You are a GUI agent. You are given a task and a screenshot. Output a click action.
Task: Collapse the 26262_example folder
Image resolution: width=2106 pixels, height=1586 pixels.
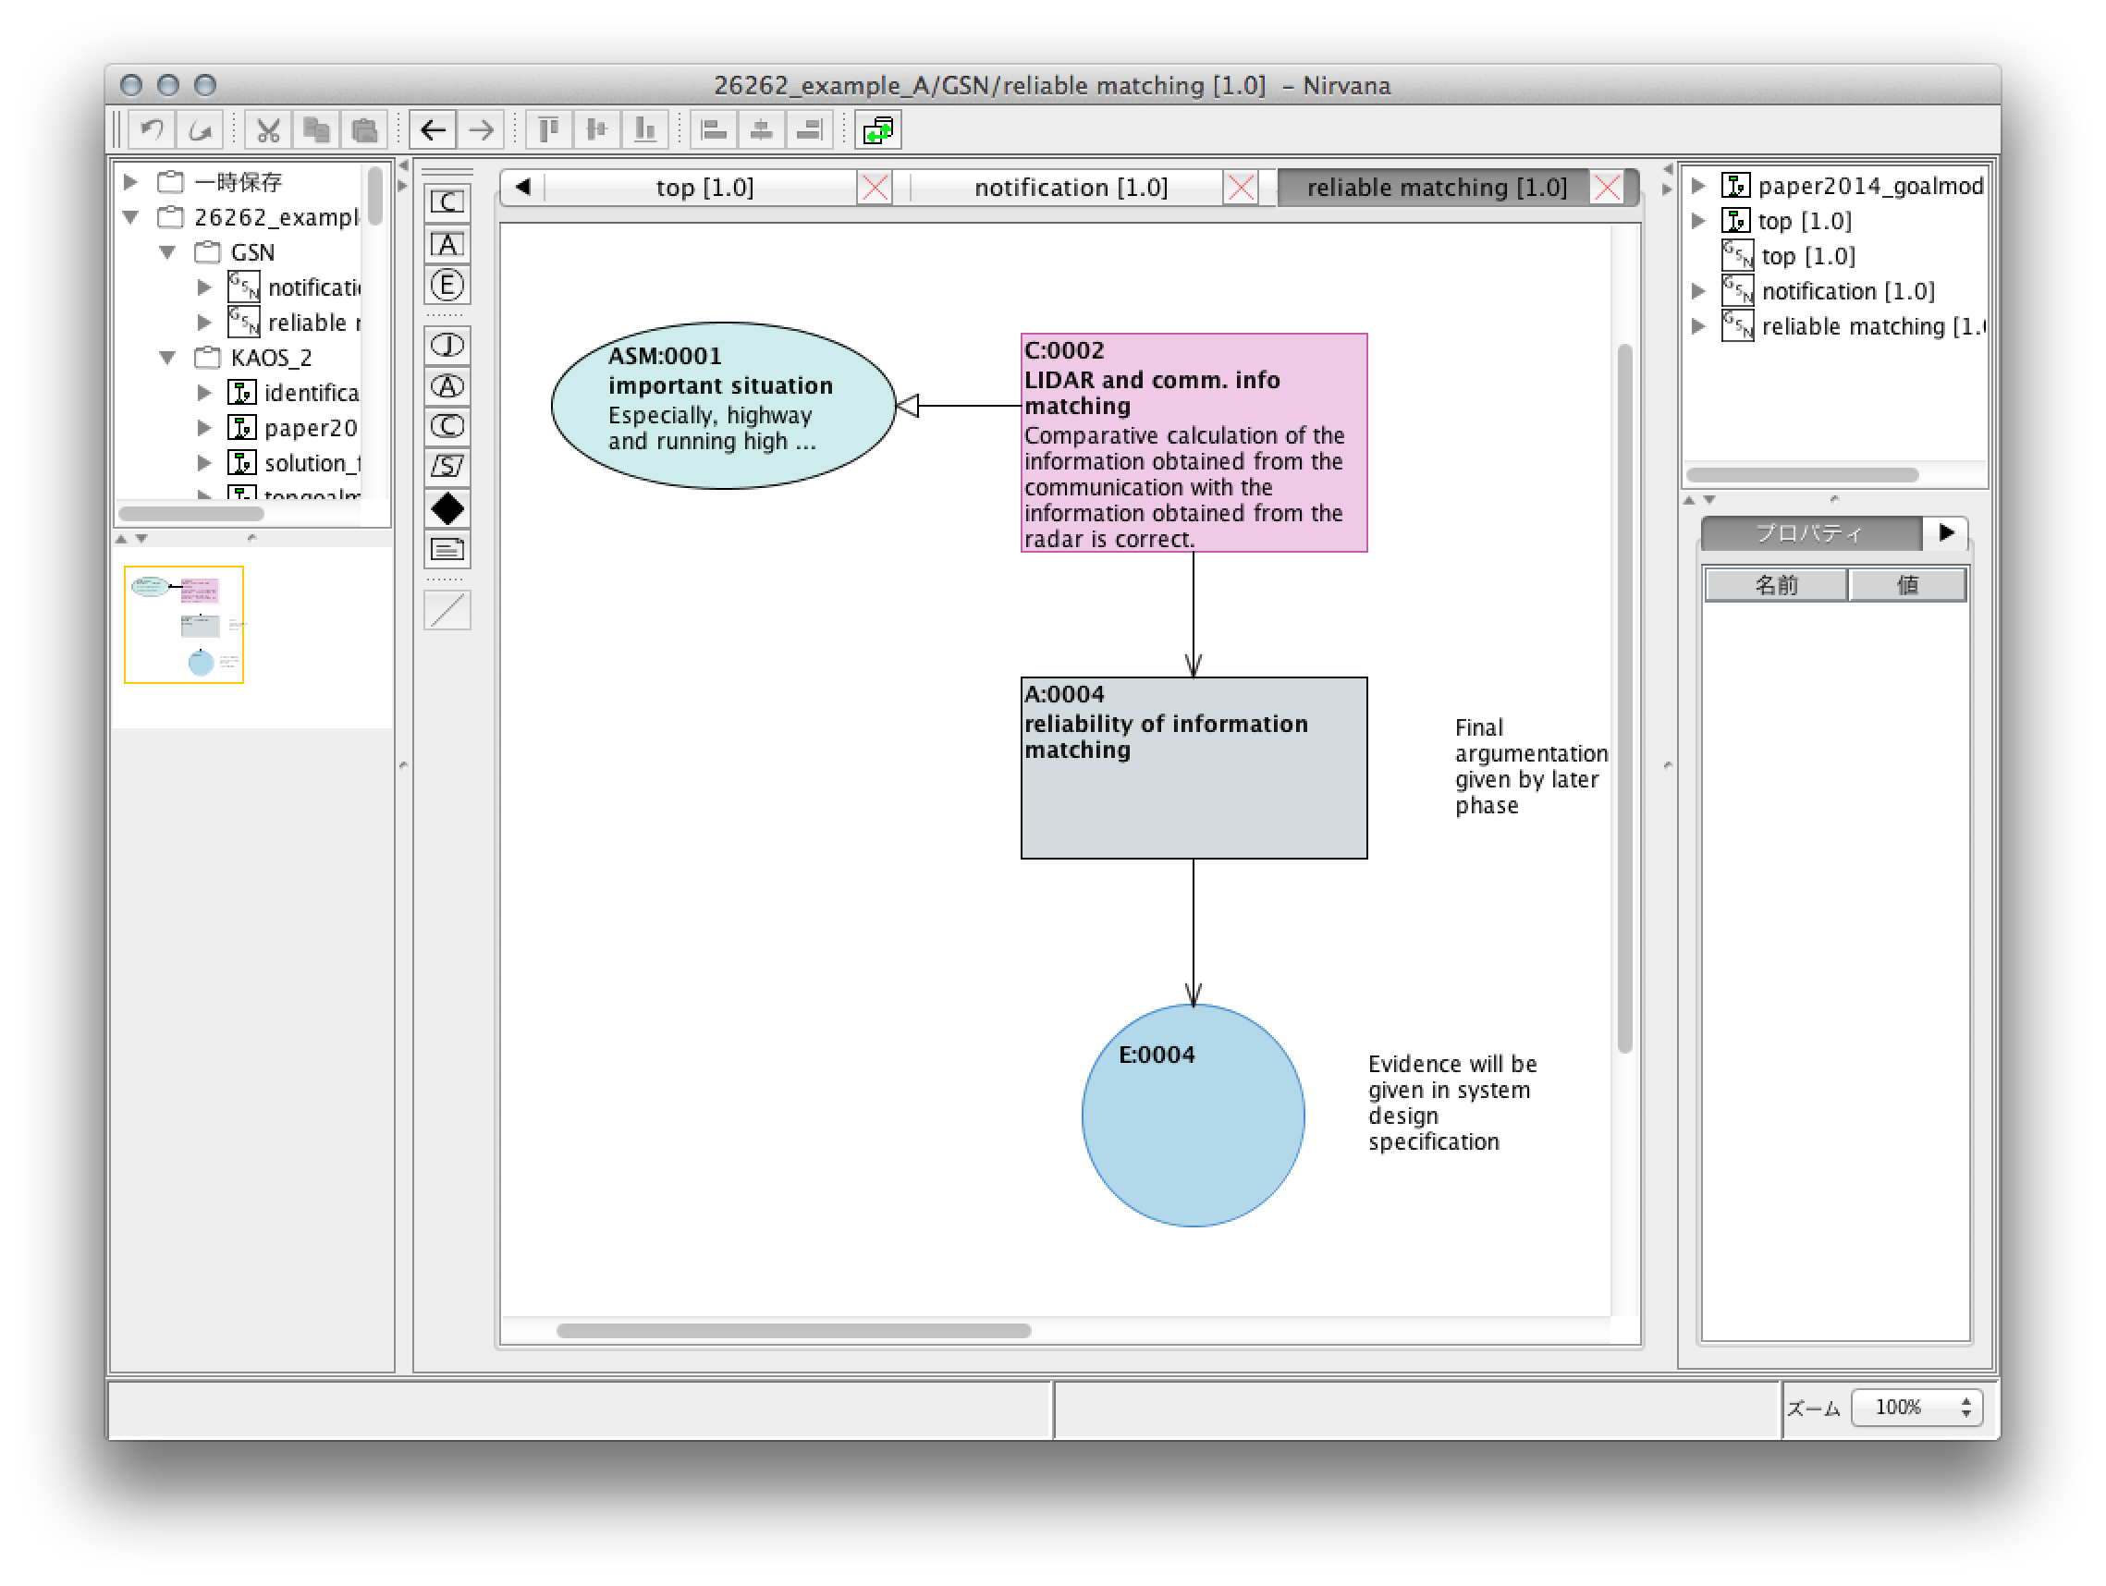[x=131, y=217]
